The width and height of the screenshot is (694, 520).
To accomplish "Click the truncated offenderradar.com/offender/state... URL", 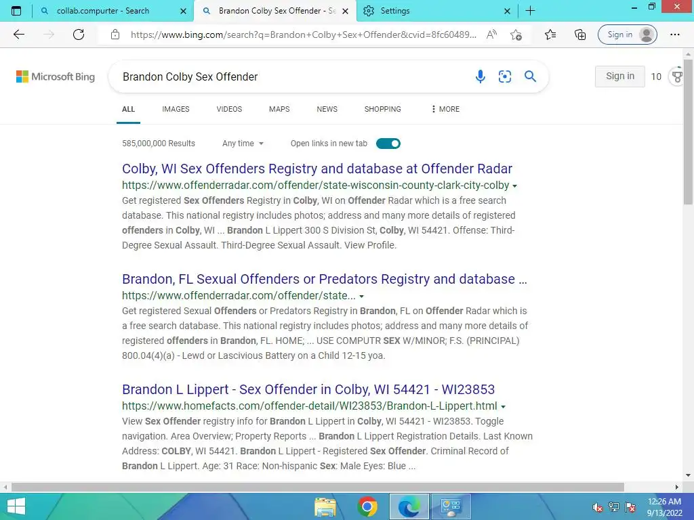I will tap(239, 295).
